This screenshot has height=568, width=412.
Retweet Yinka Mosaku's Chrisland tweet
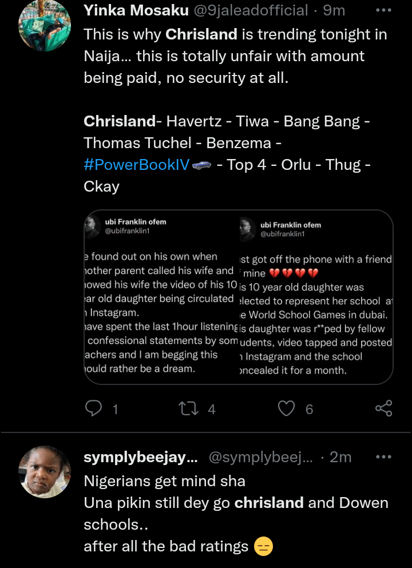pos(187,408)
